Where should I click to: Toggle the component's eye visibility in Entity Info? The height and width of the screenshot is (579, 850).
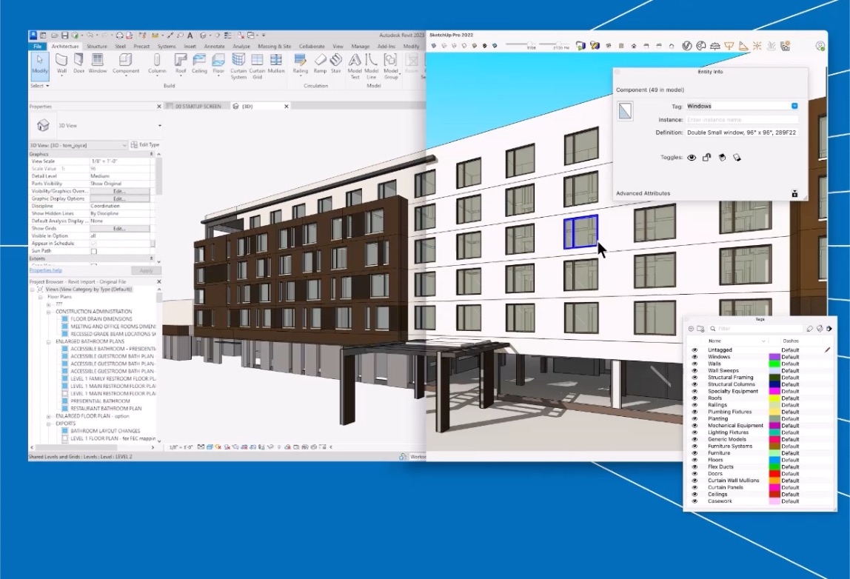pos(692,157)
